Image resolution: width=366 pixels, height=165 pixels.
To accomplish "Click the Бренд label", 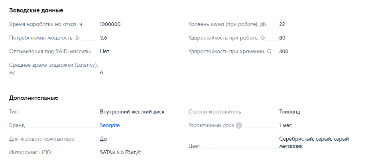I will pos(17,125).
